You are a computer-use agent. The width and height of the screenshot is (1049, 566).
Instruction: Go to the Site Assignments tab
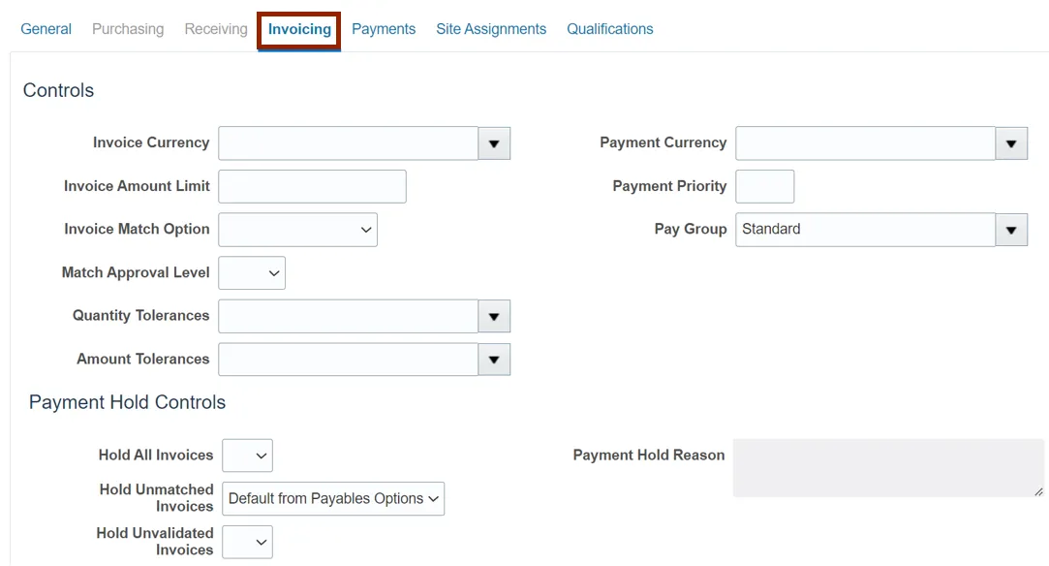point(491,29)
